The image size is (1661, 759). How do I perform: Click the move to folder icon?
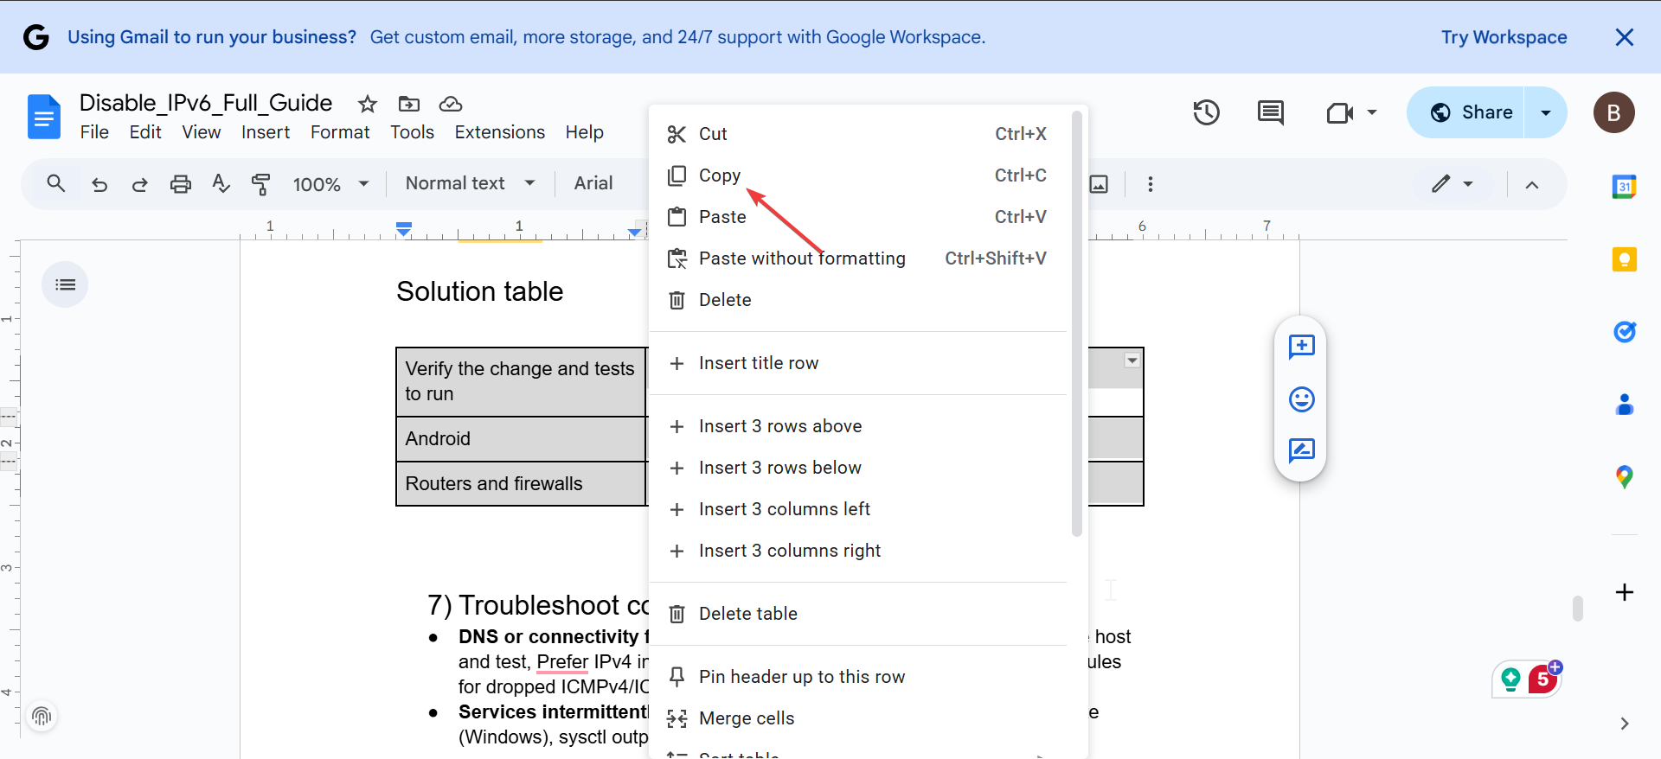pos(408,104)
